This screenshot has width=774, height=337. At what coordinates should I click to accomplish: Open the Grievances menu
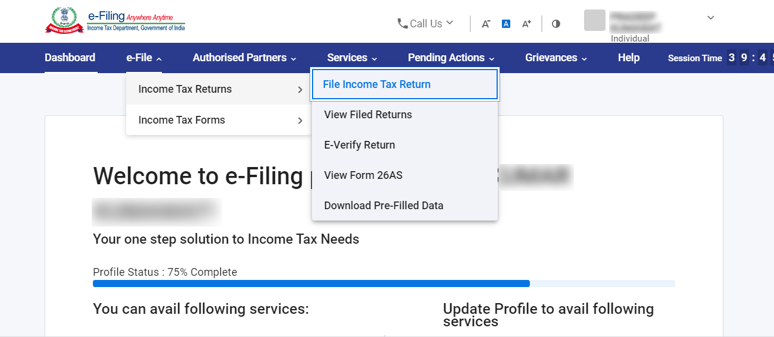556,58
